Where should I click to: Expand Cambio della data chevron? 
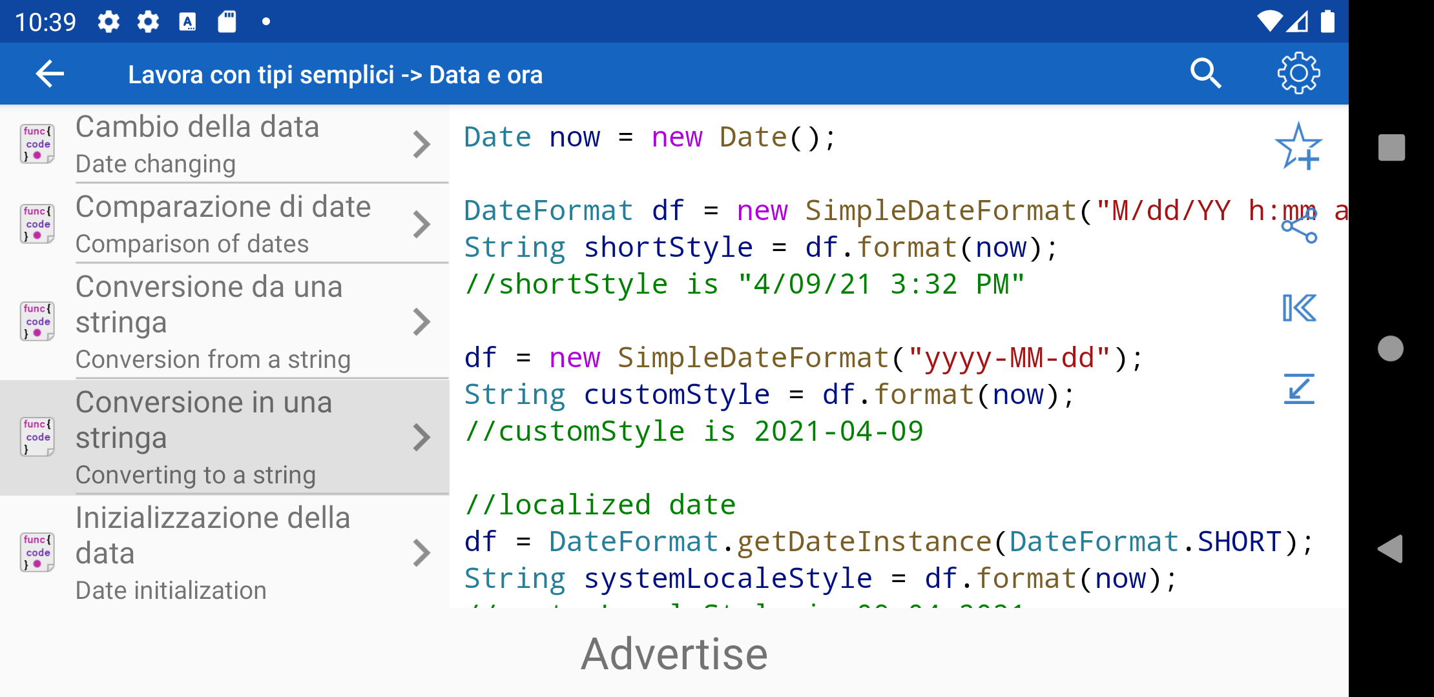click(x=421, y=145)
